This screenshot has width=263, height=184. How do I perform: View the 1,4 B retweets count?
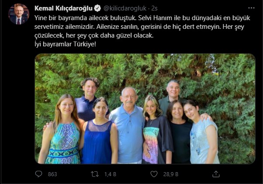point(110,174)
